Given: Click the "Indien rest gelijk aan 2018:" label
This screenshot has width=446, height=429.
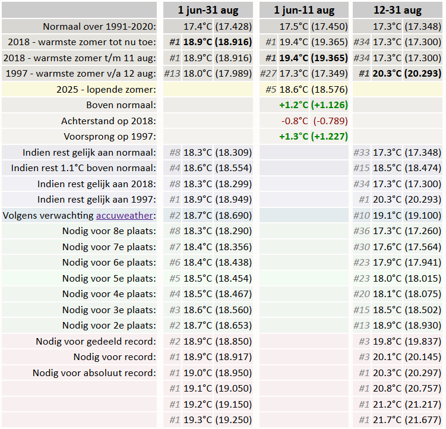Looking at the screenshot, I should 97,184.
